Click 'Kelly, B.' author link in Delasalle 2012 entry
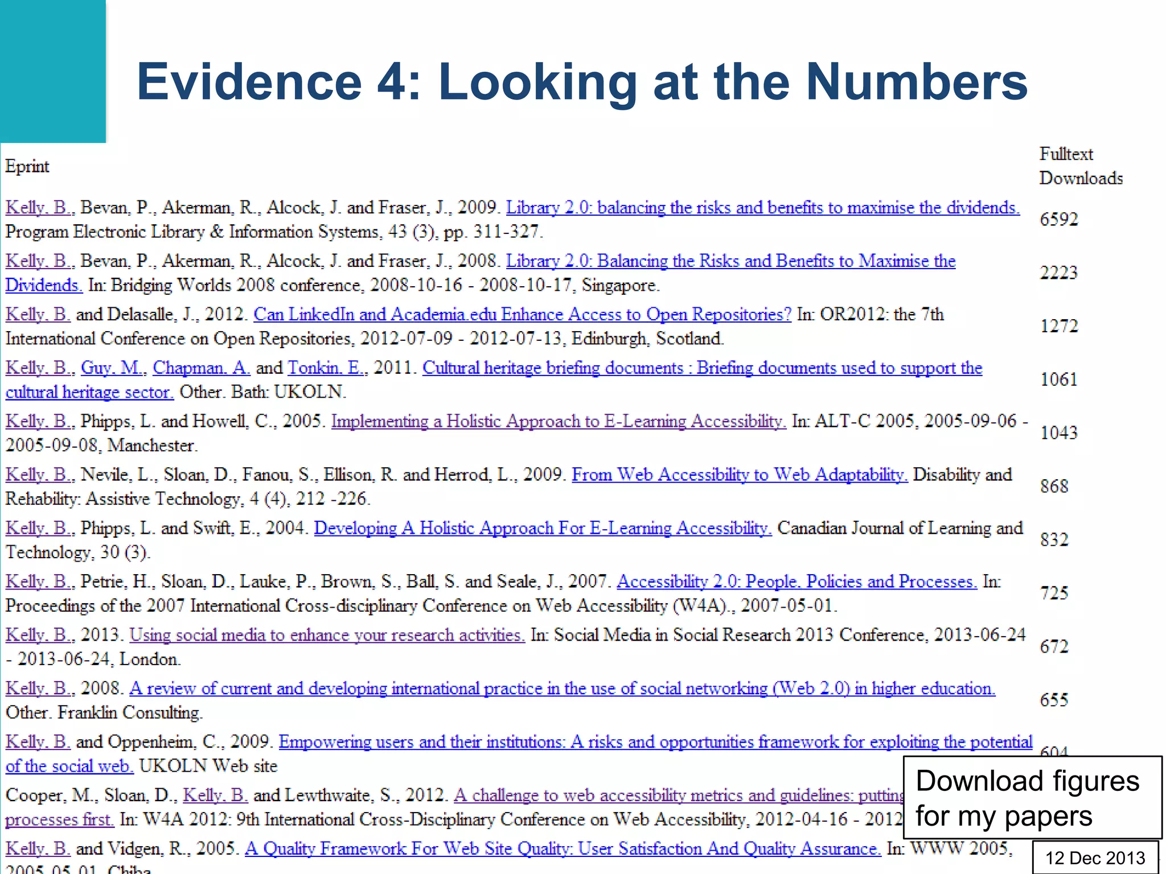Image resolution: width=1166 pixels, height=874 pixels. [38, 315]
